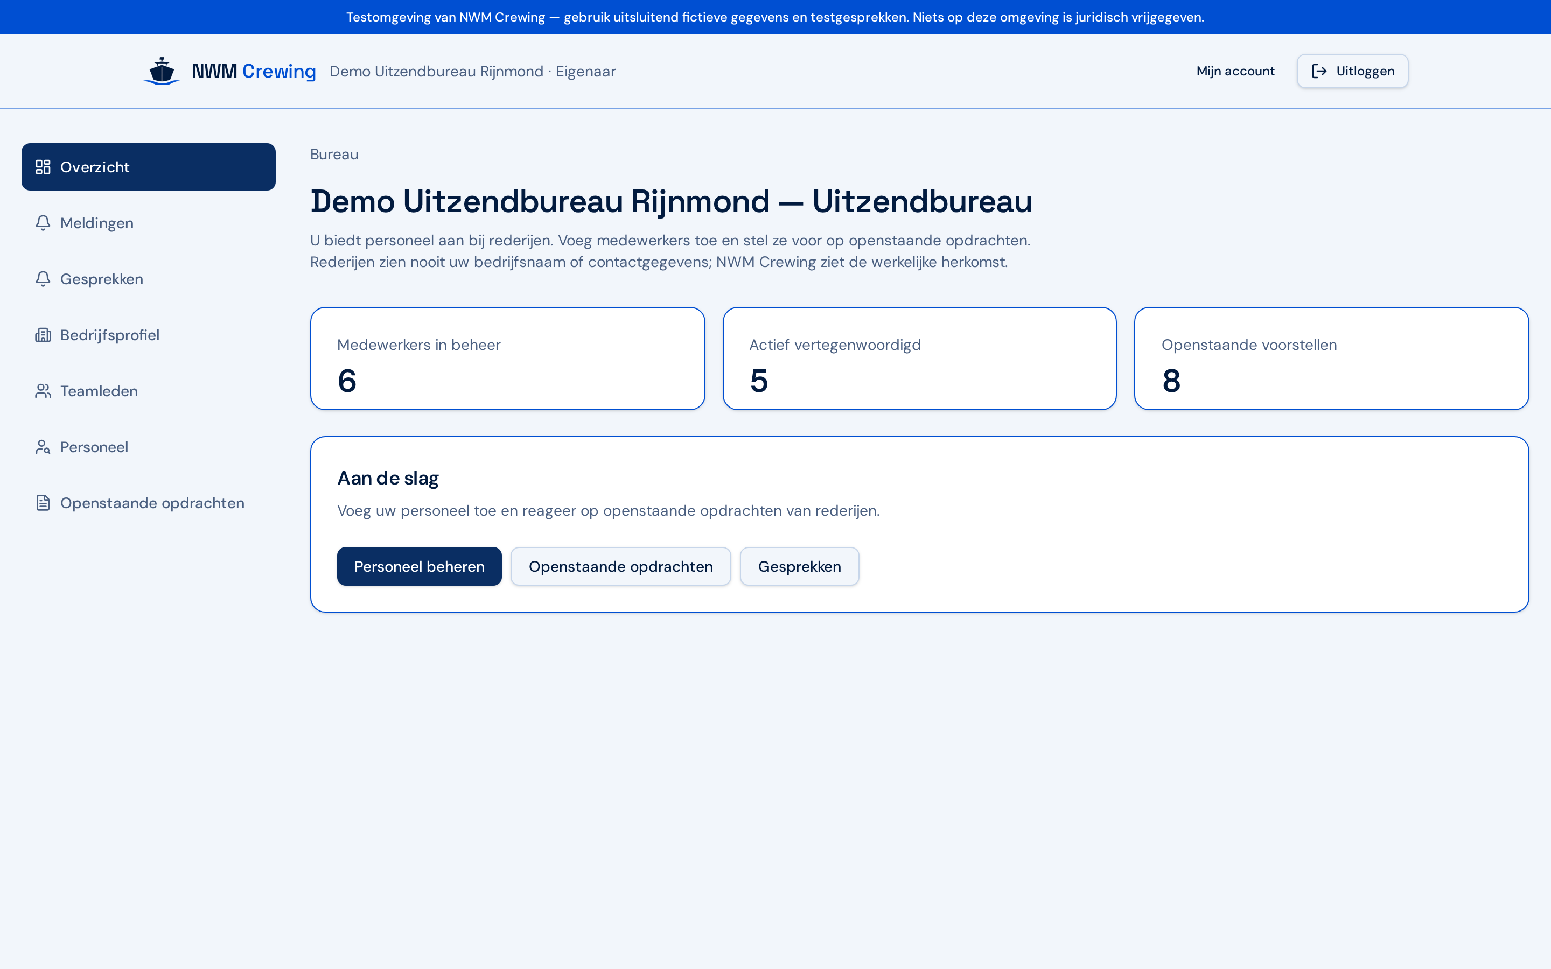Click the Meldingen bell icon

[x=43, y=223]
